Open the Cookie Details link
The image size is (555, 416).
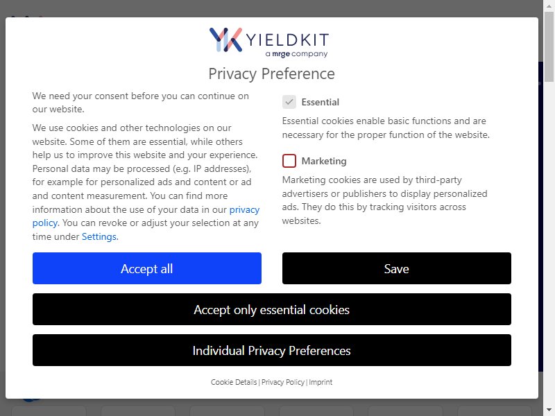[234, 382]
